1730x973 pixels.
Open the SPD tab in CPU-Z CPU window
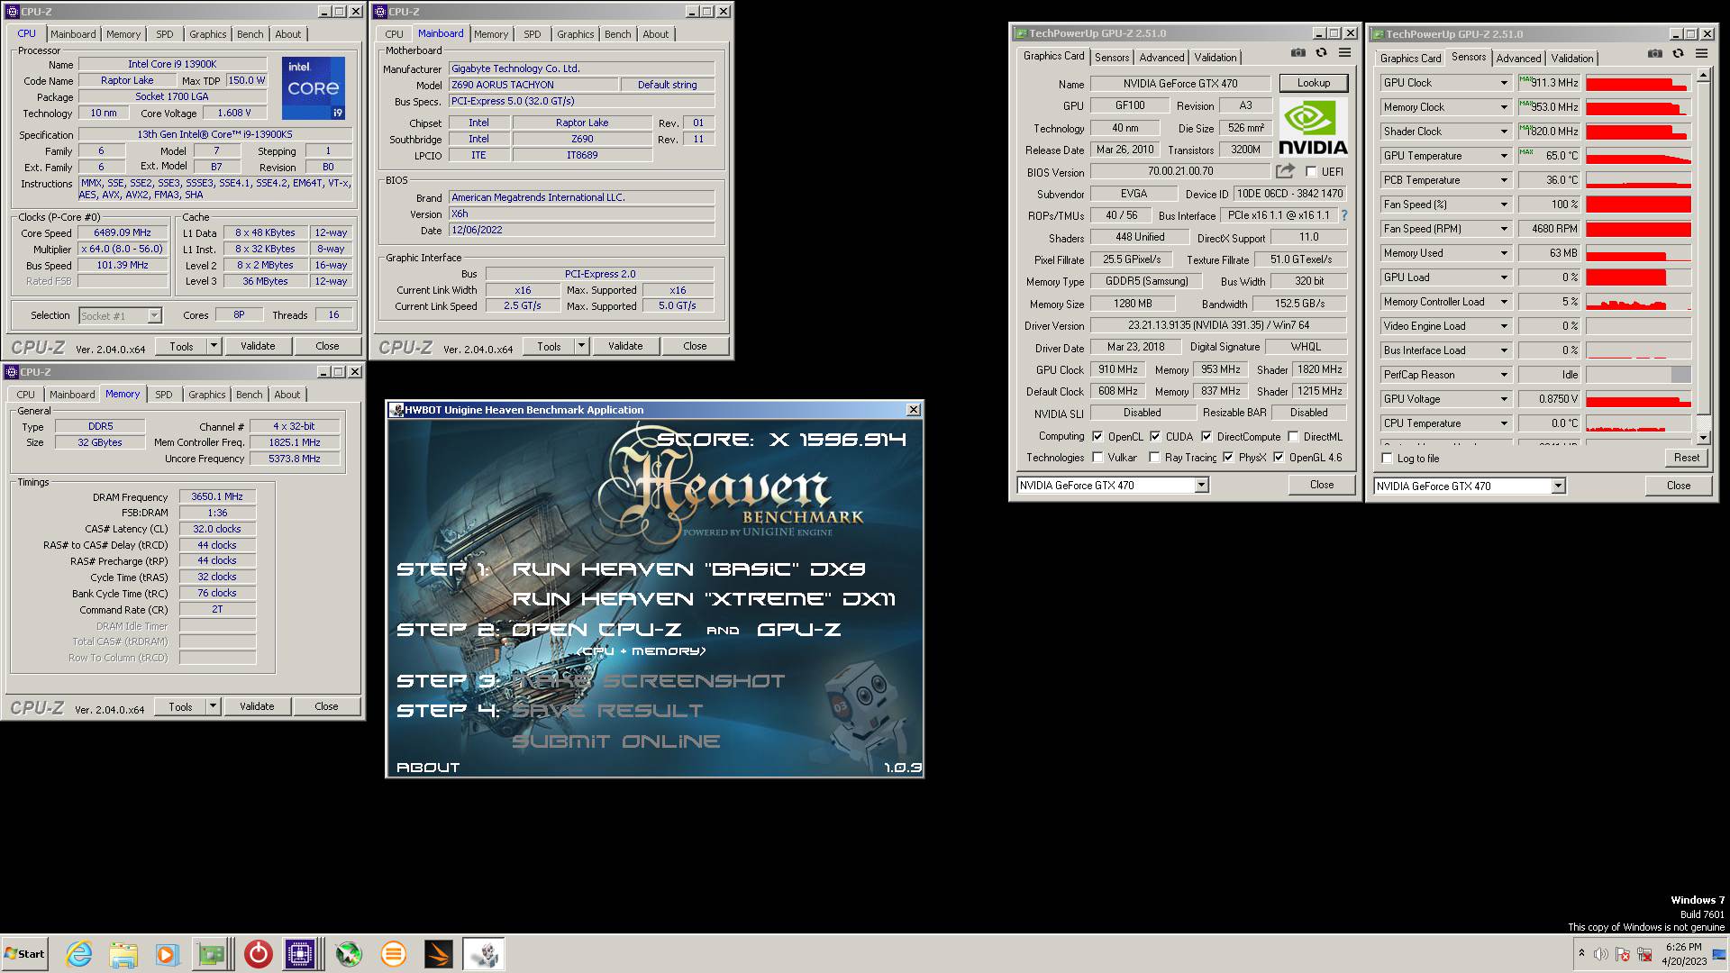[165, 34]
